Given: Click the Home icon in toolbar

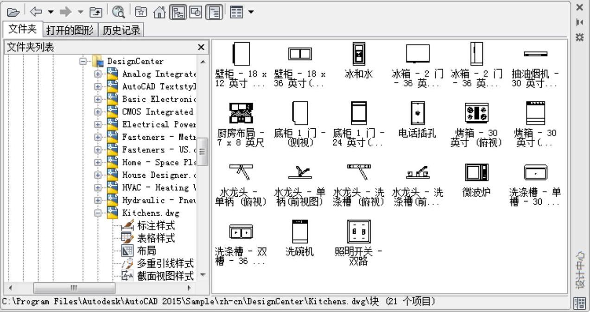Looking at the screenshot, I should point(159,11).
